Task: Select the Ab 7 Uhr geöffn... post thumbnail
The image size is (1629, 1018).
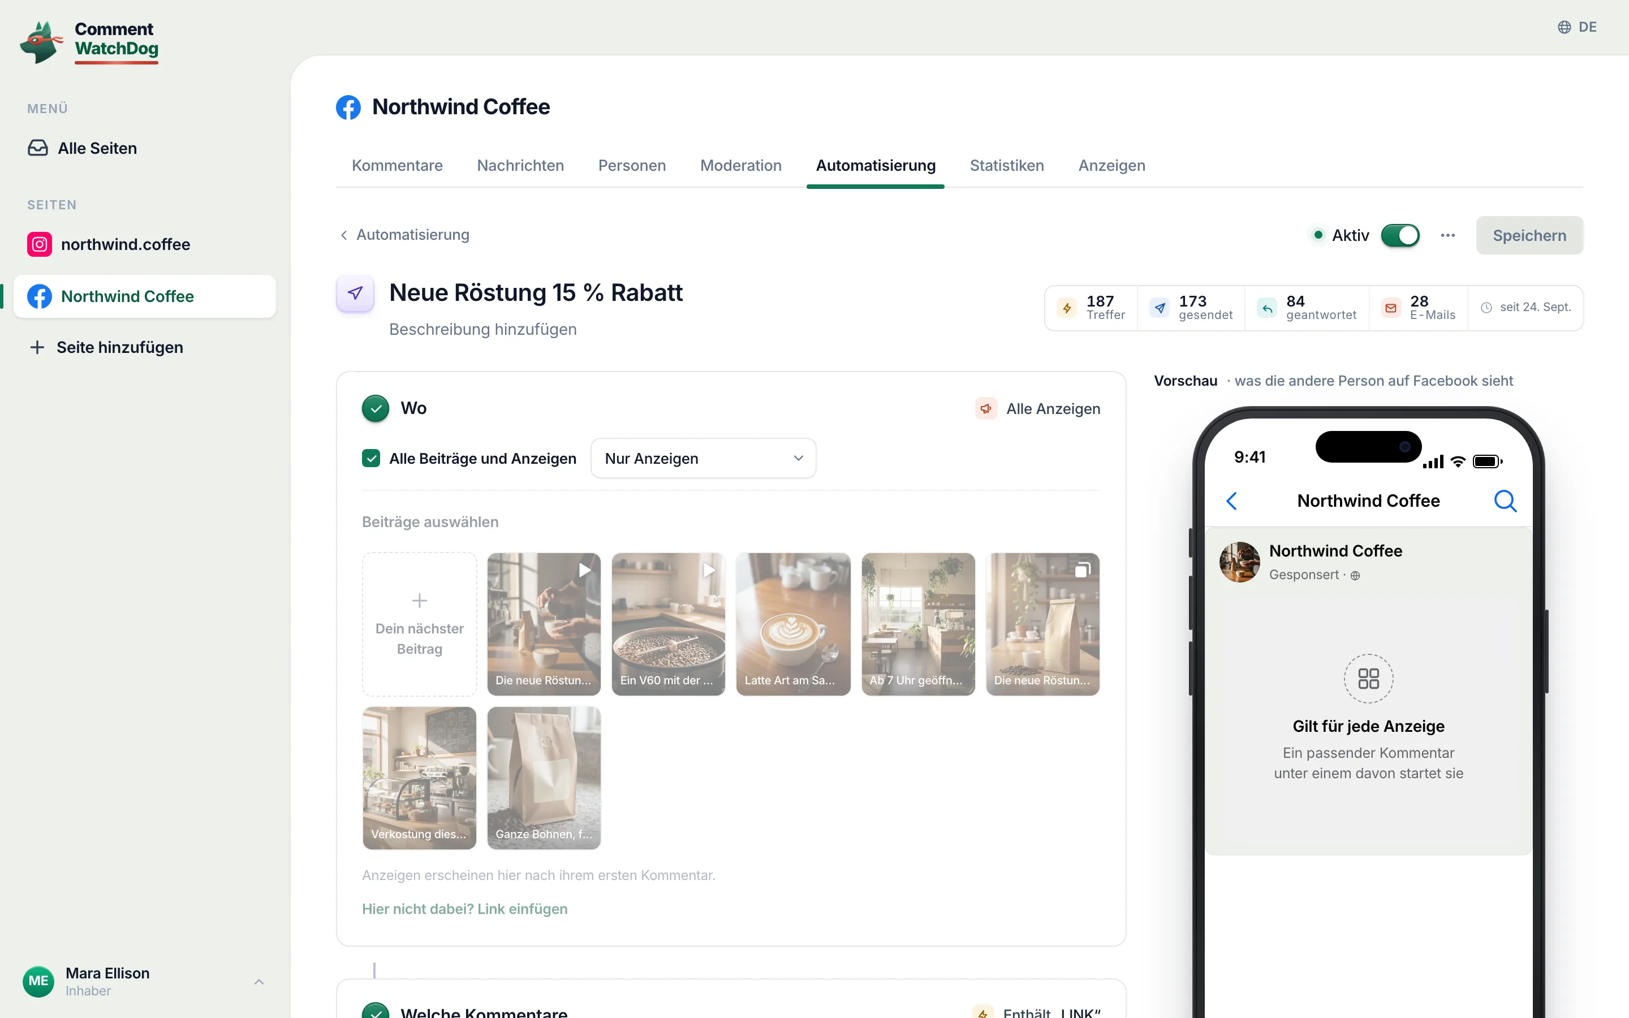Action: 918,624
